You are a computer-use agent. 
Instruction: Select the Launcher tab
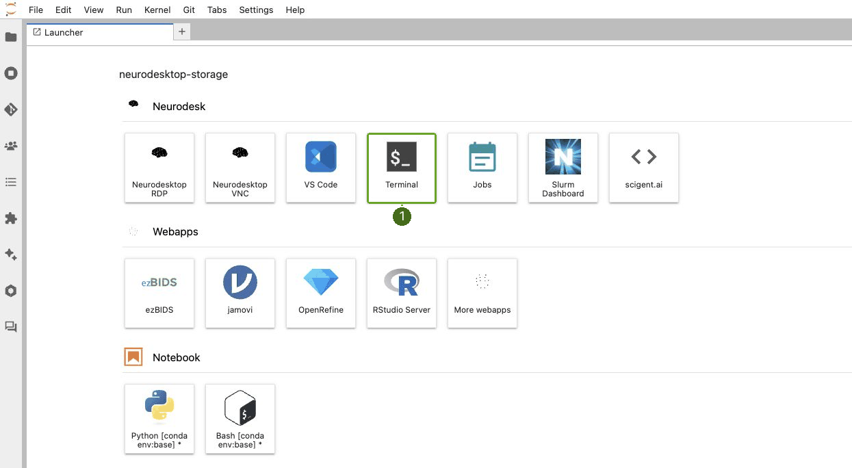(x=100, y=32)
